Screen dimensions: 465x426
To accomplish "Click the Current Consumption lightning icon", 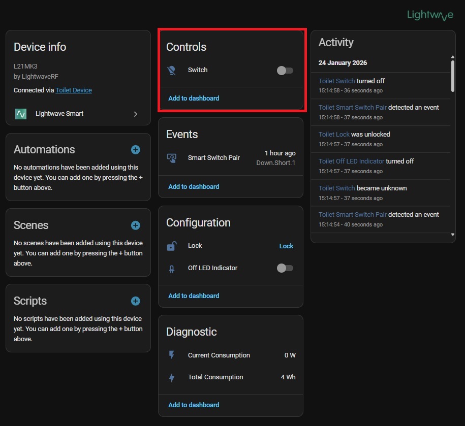I will coord(172,355).
